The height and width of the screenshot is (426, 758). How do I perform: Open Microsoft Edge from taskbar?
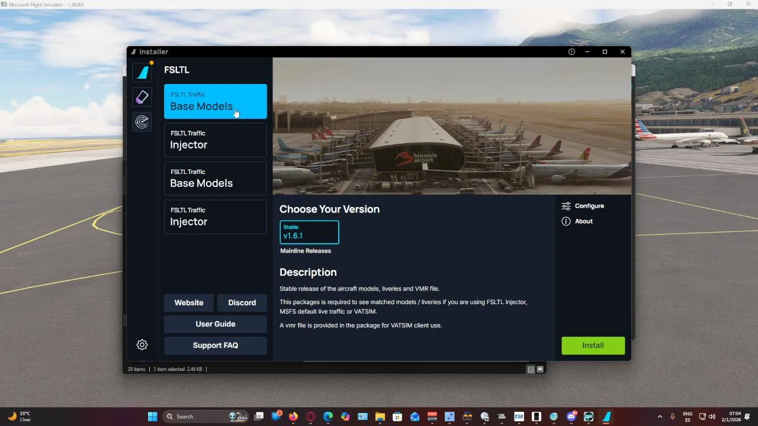[328, 417]
